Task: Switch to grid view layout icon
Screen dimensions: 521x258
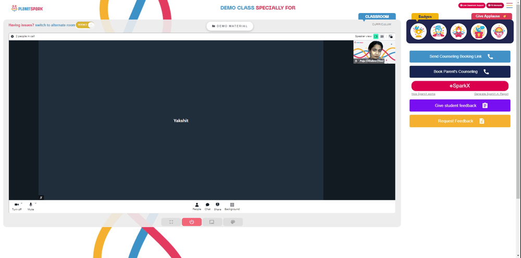Action: 382,36
